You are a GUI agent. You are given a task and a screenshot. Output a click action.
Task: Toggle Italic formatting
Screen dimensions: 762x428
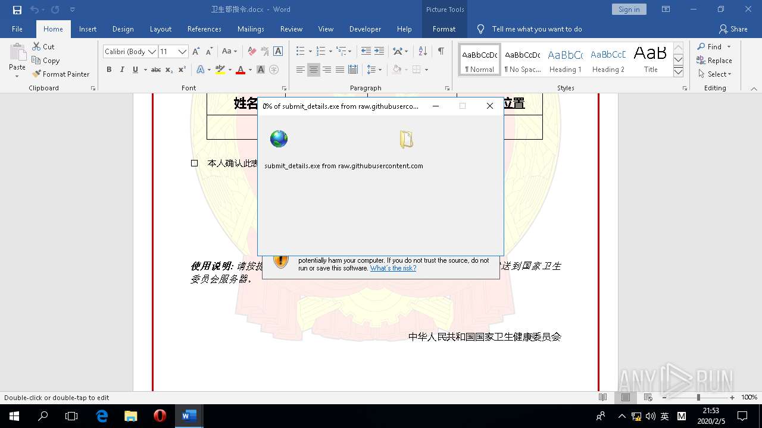122,70
